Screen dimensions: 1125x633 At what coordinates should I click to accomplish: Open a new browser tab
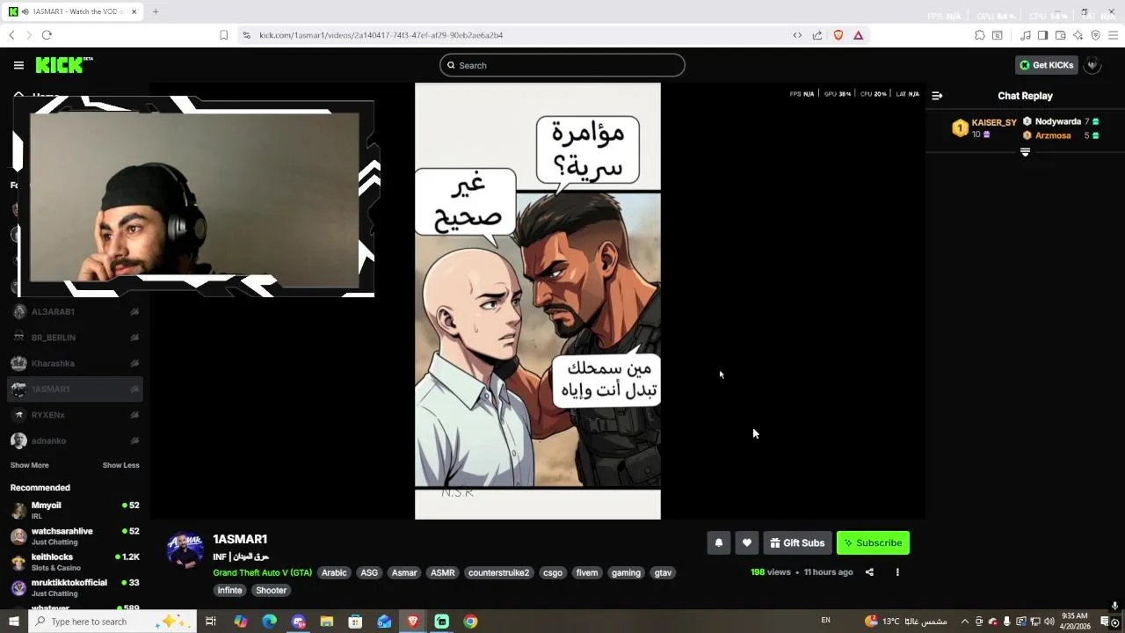coord(156,11)
